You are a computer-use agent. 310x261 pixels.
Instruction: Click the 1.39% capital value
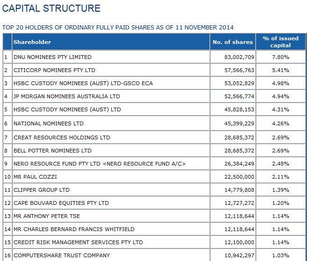[281, 190]
